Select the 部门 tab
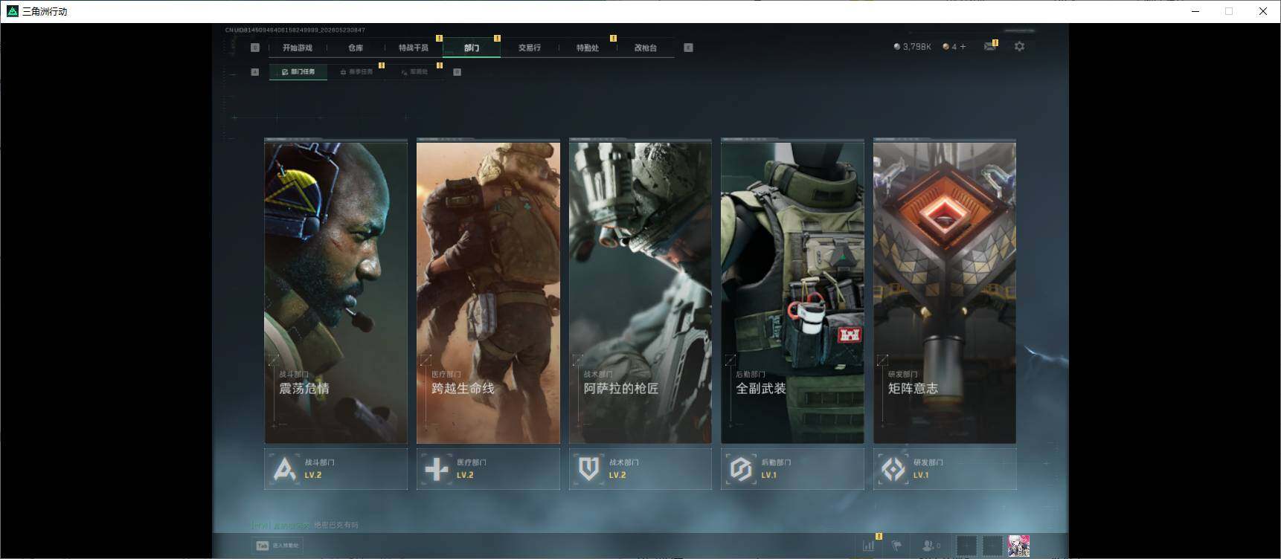Screen dimensions: 1281x559 tap(472, 48)
